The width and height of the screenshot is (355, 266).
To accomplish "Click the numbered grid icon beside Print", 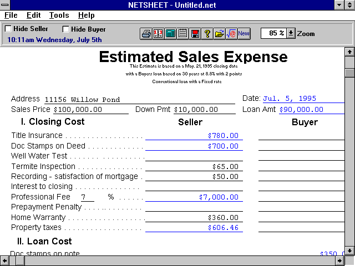I will point(158,33).
